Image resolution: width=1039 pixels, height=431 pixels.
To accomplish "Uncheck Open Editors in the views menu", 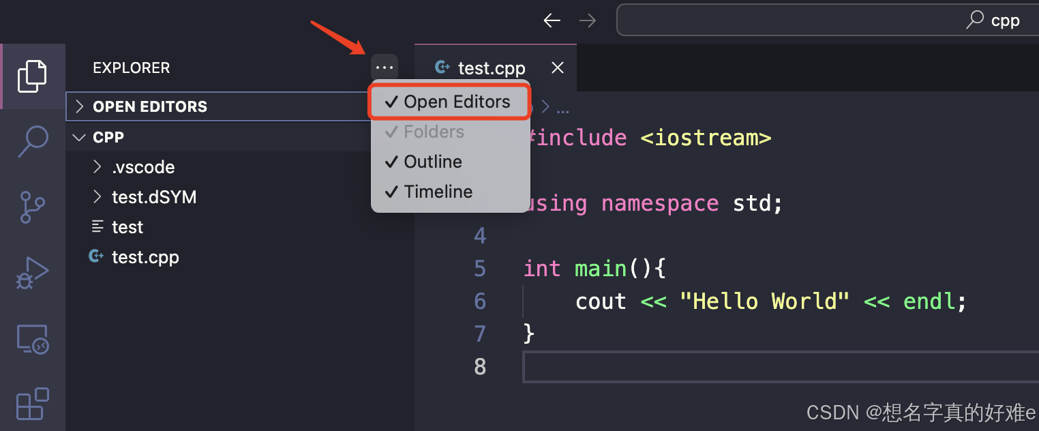I will [x=450, y=102].
